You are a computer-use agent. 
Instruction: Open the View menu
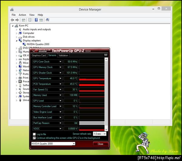coord(32,15)
